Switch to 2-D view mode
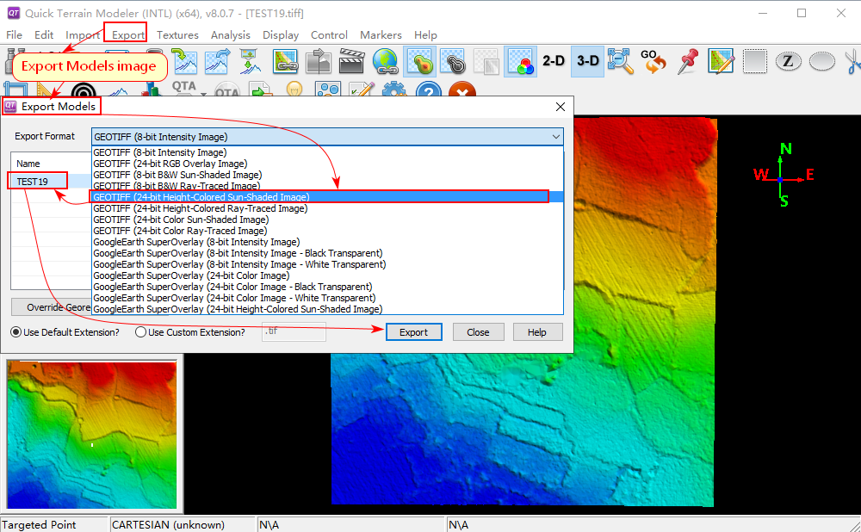 click(x=554, y=61)
